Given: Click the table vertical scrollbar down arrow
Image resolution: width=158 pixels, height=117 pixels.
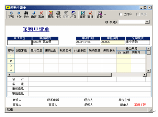Looking at the screenshot, I should coord(149,71).
